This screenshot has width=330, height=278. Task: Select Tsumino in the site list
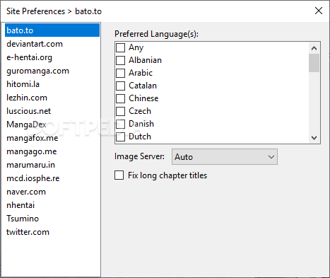pyautogui.click(x=52, y=219)
